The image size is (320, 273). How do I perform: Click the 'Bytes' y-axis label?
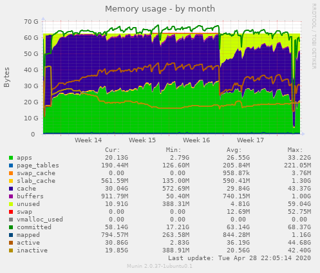(x=7, y=77)
